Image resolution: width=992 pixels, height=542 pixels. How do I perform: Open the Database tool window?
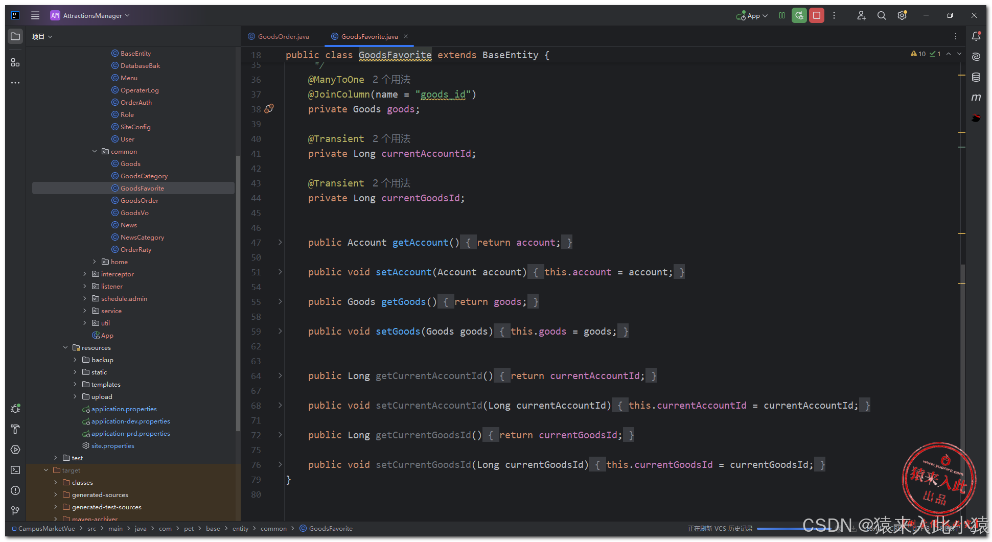[976, 77]
